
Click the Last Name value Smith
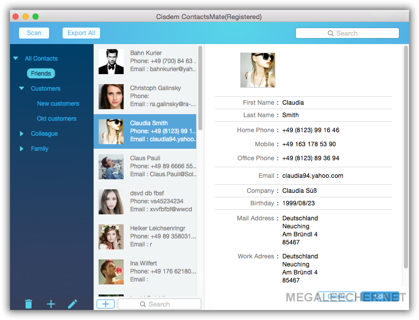click(290, 115)
